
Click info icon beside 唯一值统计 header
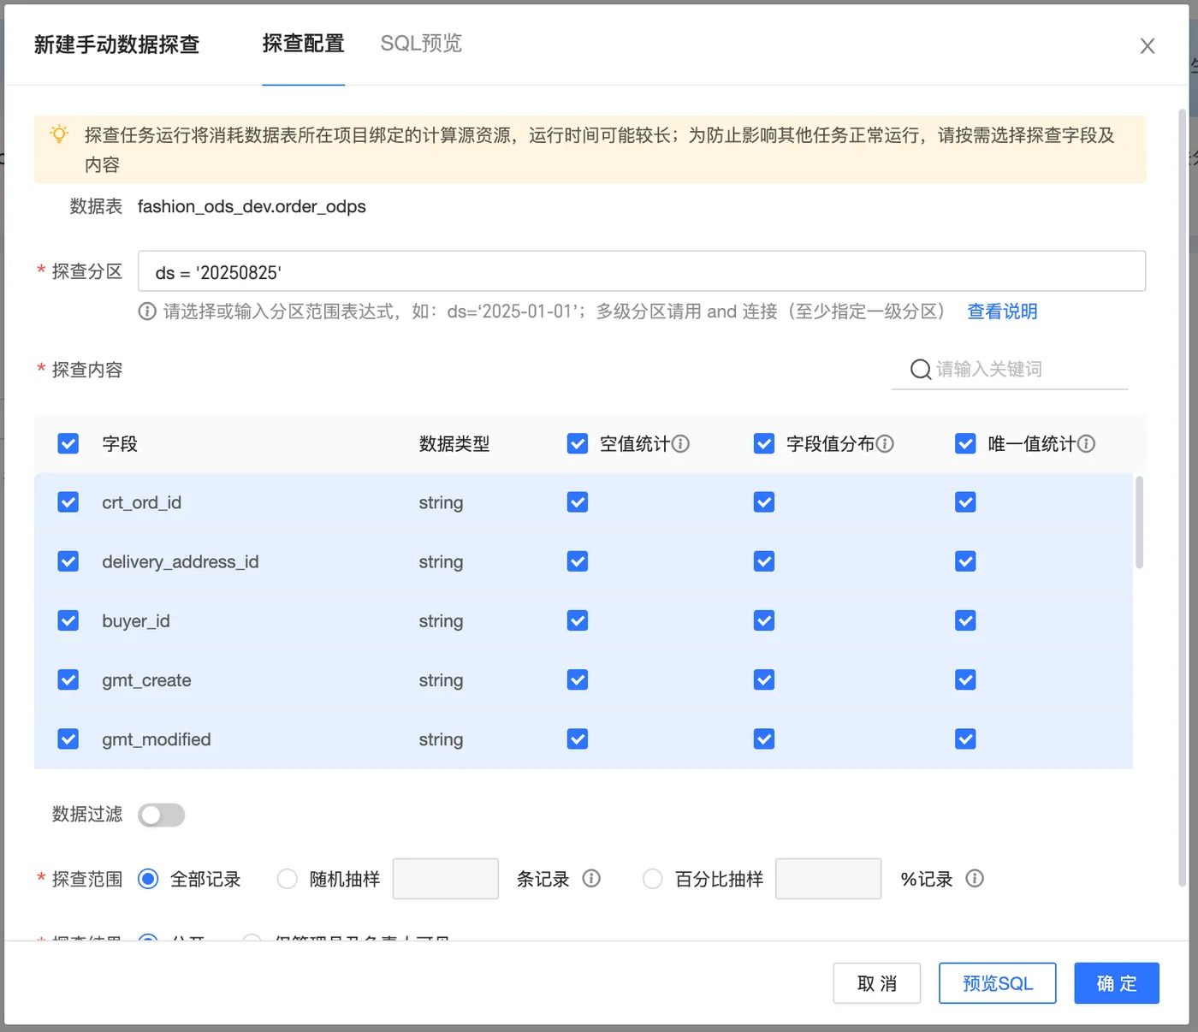click(x=1086, y=443)
